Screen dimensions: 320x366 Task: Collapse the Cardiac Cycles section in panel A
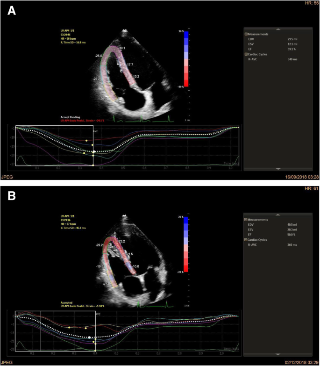(x=246, y=54)
